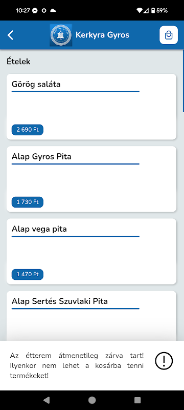Tap the Kerkyra Gyros title text

tap(102, 35)
